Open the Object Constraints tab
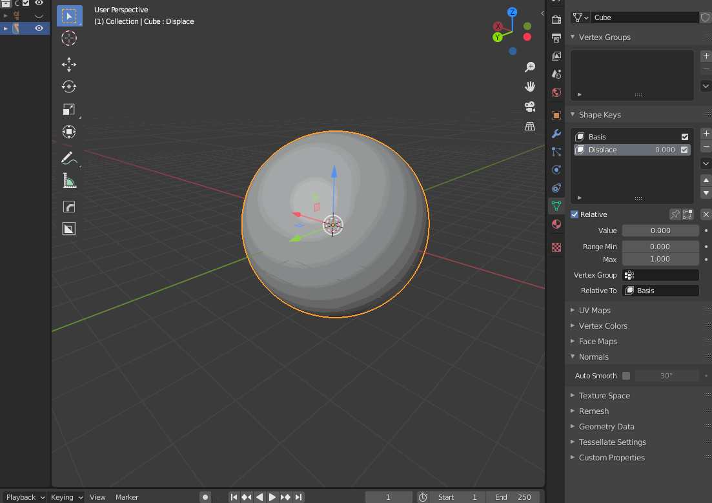Screen dimensions: 712x503 click(x=556, y=188)
